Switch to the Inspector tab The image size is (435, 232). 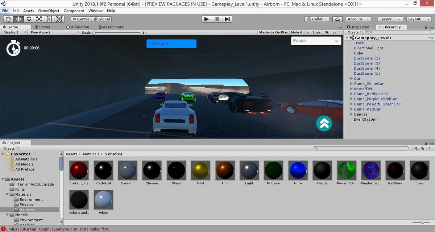pyautogui.click(x=358, y=27)
